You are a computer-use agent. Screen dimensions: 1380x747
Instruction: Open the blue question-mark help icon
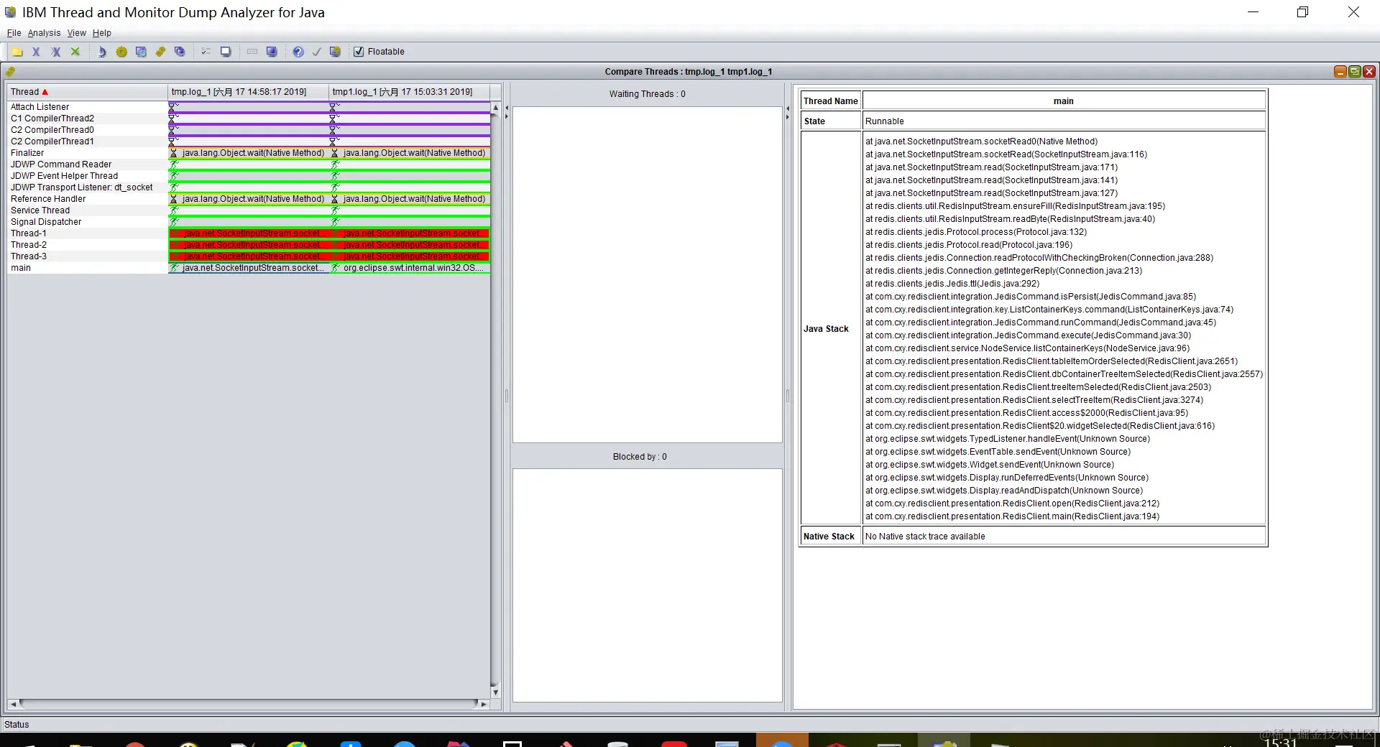[x=298, y=52]
